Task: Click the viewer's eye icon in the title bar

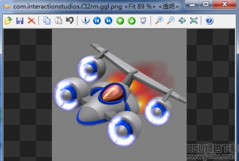Action: (7, 7)
